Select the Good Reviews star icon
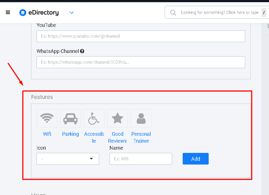Image resolution: width=269 pixels, height=195 pixels. tap(117, 118)
